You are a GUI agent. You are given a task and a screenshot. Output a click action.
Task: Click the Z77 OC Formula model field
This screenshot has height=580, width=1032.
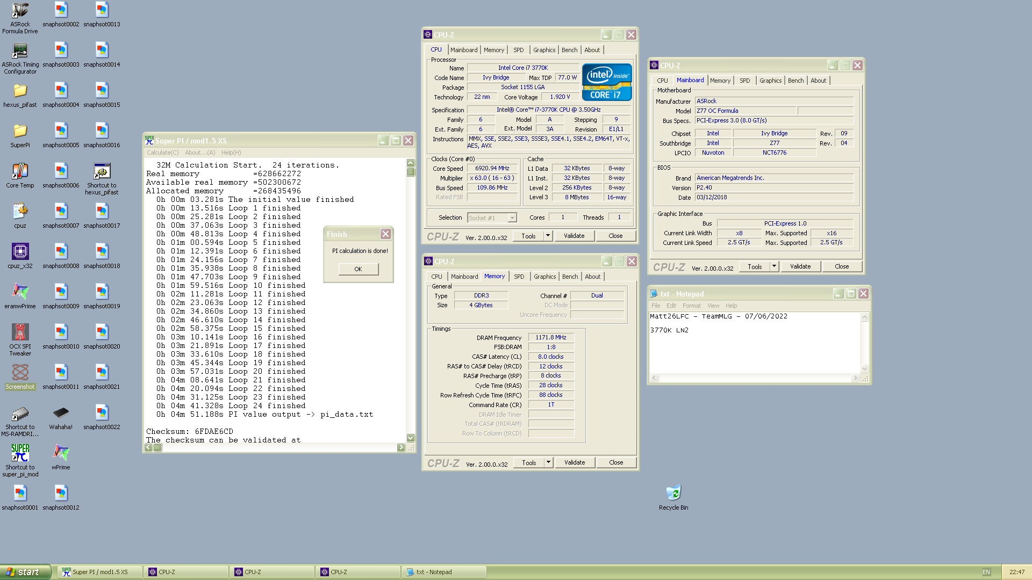pos(745,111)
